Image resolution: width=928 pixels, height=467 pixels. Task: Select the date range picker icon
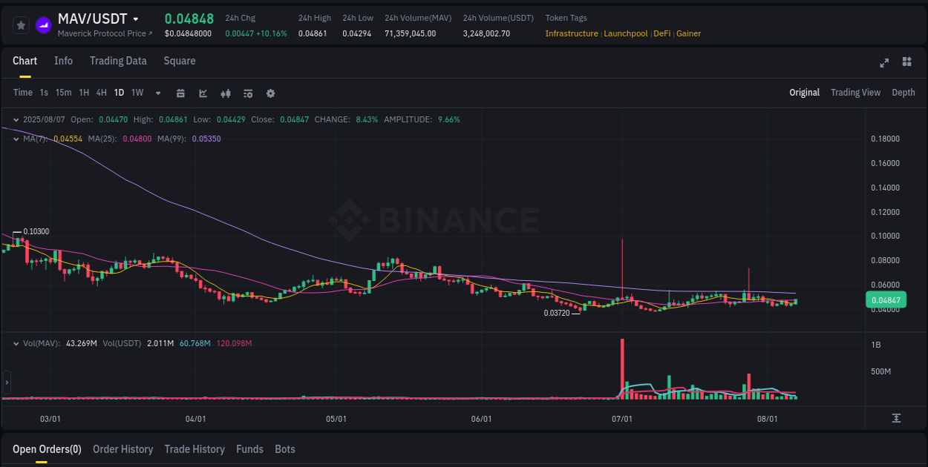pos(180,93)
